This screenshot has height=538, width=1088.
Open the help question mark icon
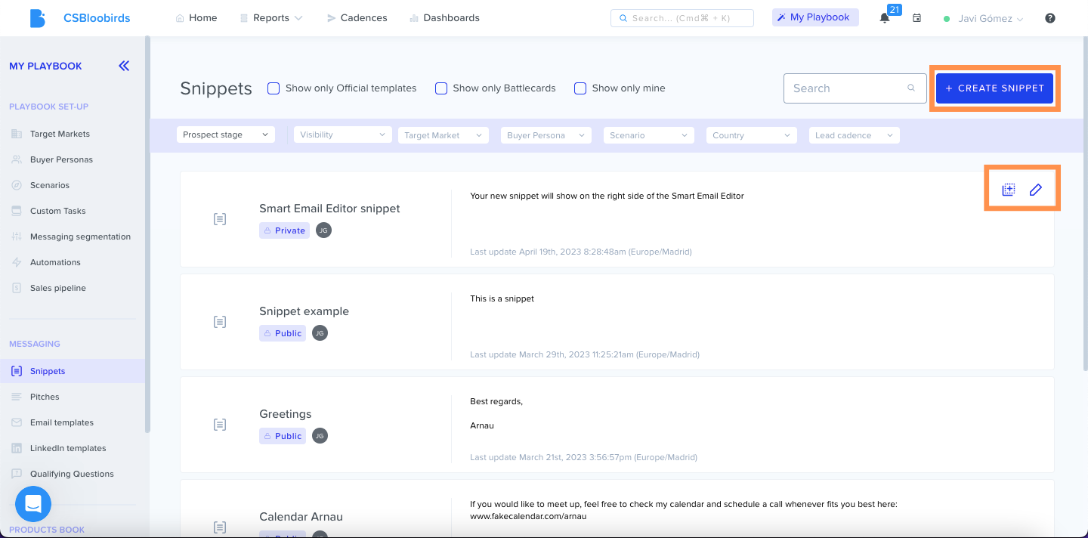1050,18
